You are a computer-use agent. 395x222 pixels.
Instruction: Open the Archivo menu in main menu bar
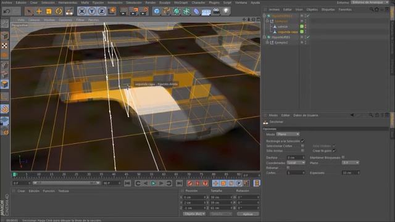tap(7, 2)
